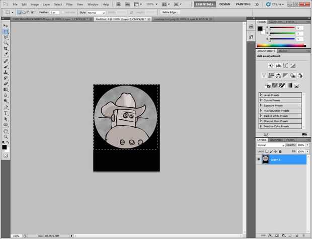Choose new selection mode in options bar

click(x=19, y=13)
